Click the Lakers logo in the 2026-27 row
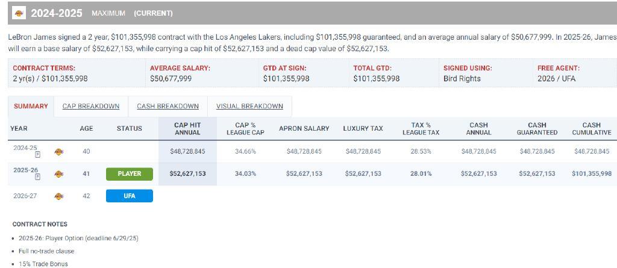The height and width of the screenshot is (268, 617). (x=58, y=196)
